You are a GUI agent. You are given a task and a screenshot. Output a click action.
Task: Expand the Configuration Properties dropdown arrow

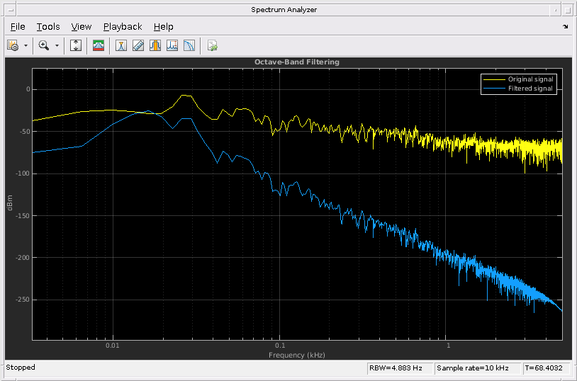(26, 45)
